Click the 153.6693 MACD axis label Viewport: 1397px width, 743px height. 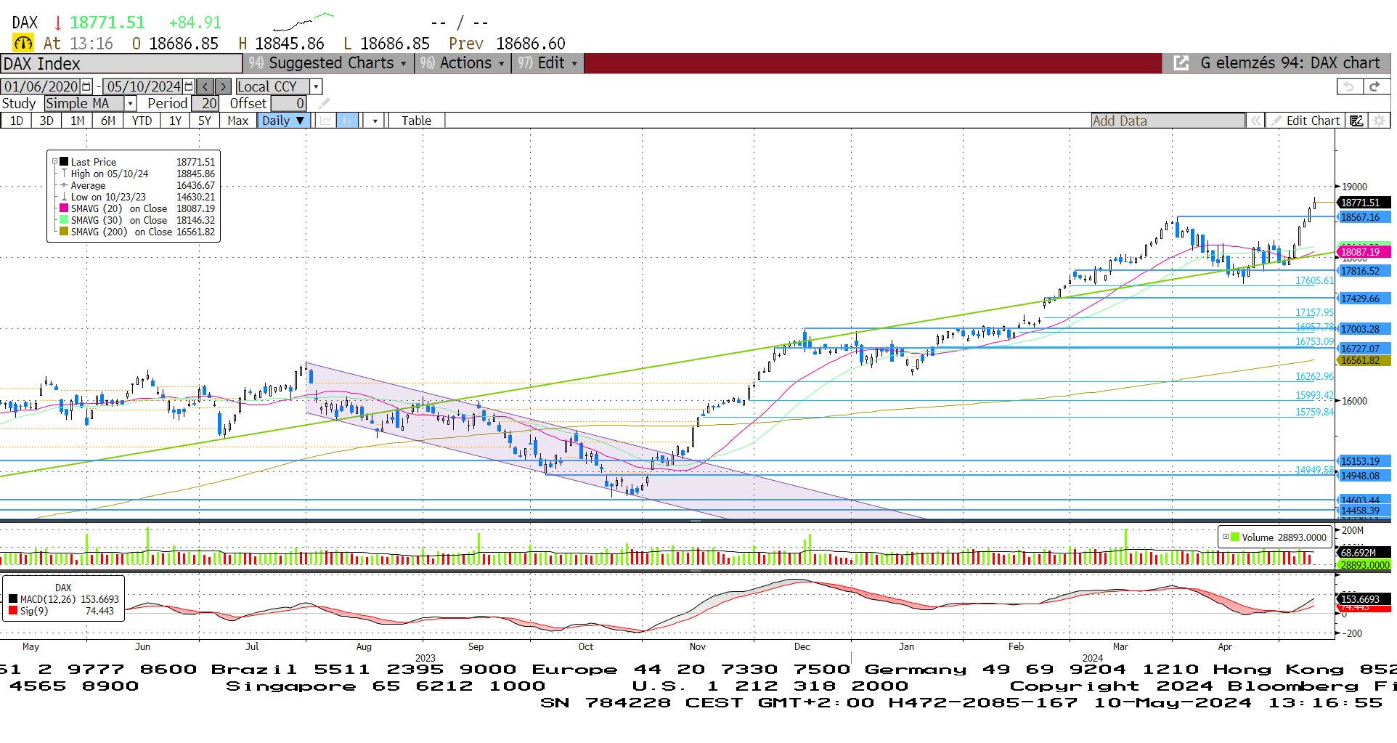1363,599
